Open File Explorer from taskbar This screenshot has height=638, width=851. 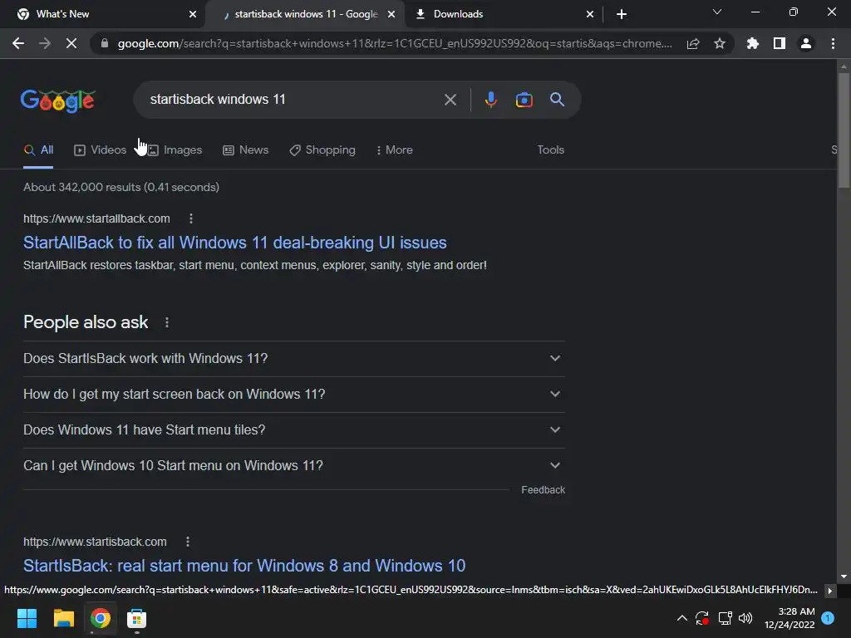click(x=63, y=618)
